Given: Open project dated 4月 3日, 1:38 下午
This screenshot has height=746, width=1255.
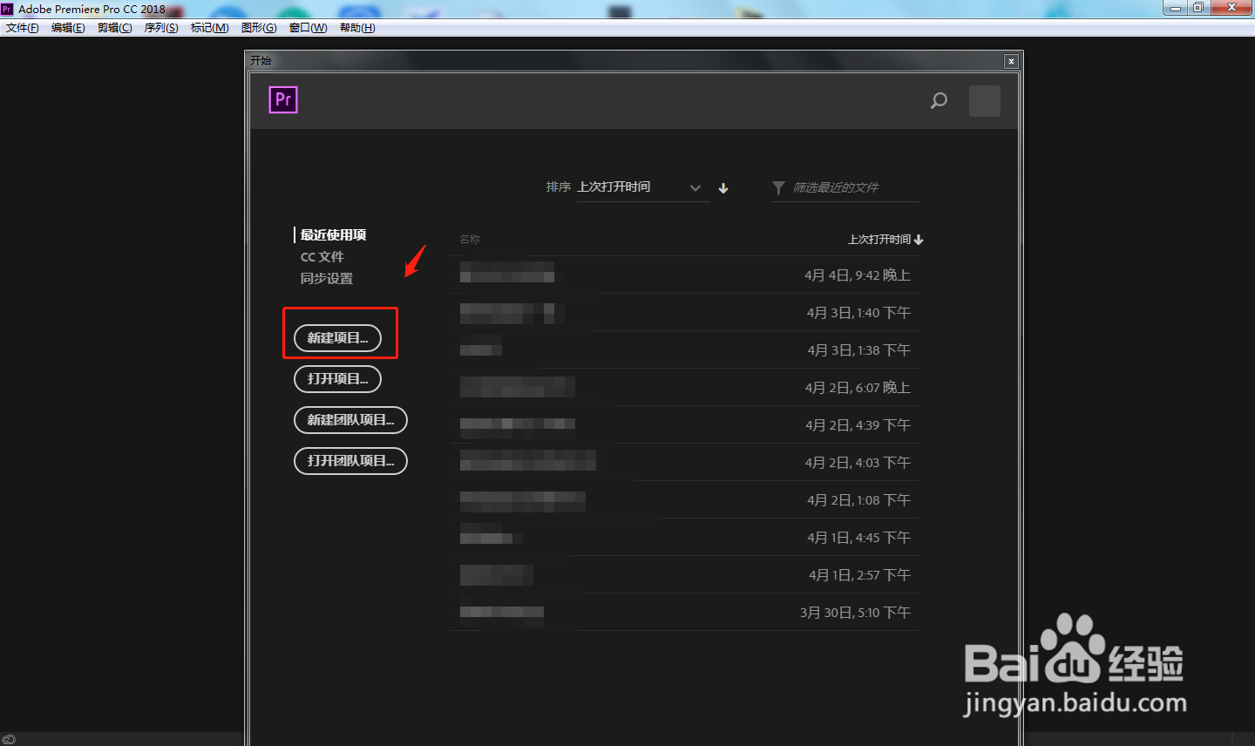Looking at the screenshot, I should [x=686, y=350].
